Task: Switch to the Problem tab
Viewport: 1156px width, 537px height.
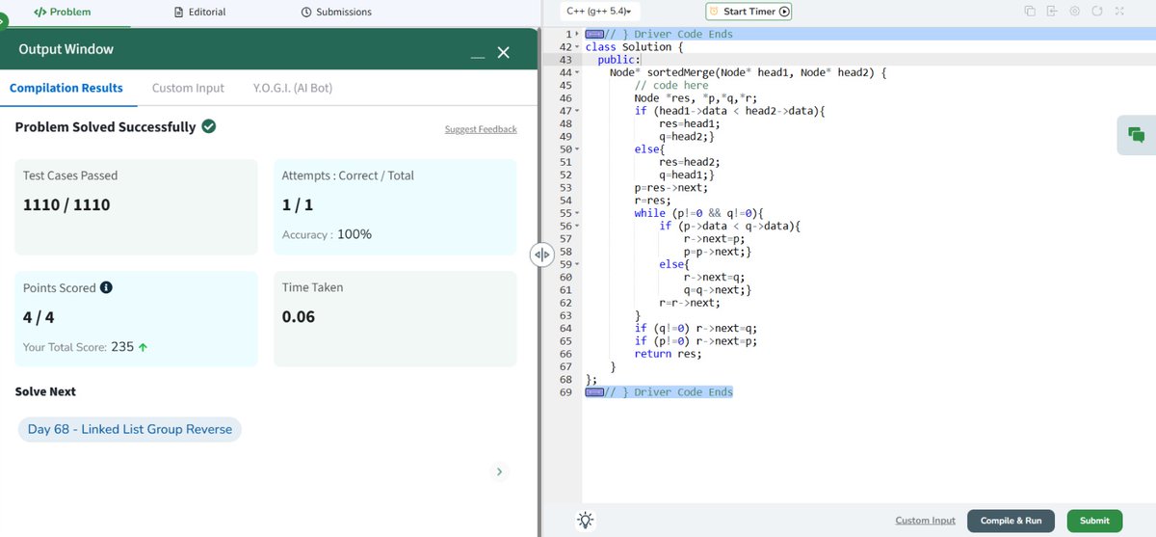Action: coord(63,12)
